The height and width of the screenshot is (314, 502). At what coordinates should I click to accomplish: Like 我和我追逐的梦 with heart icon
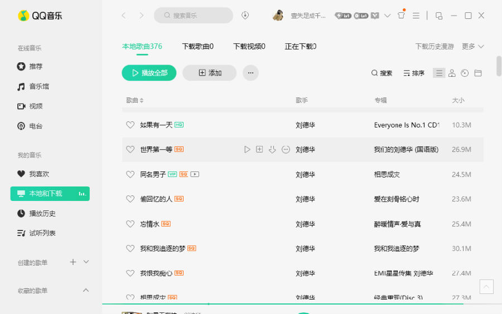pos(130,248)
